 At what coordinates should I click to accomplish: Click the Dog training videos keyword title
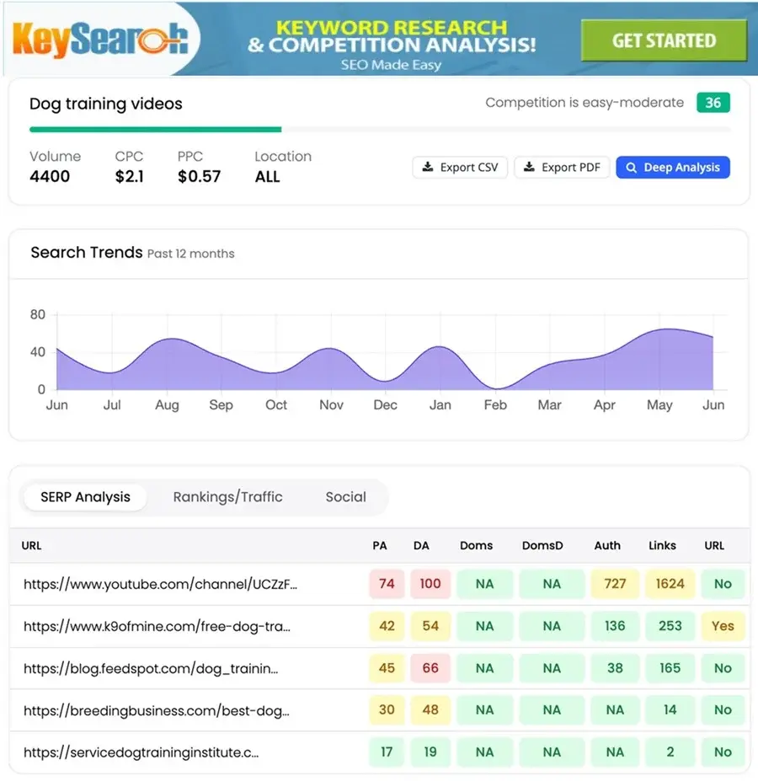(106, 104)
